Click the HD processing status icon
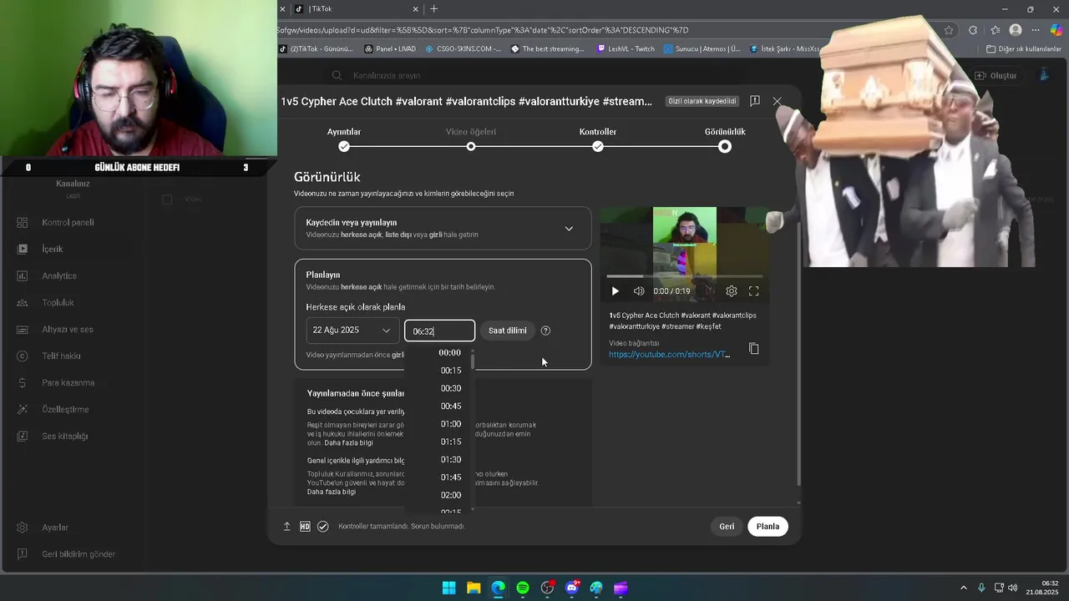The height and width of the screenshot is (601, 1069). coord(305,527)
